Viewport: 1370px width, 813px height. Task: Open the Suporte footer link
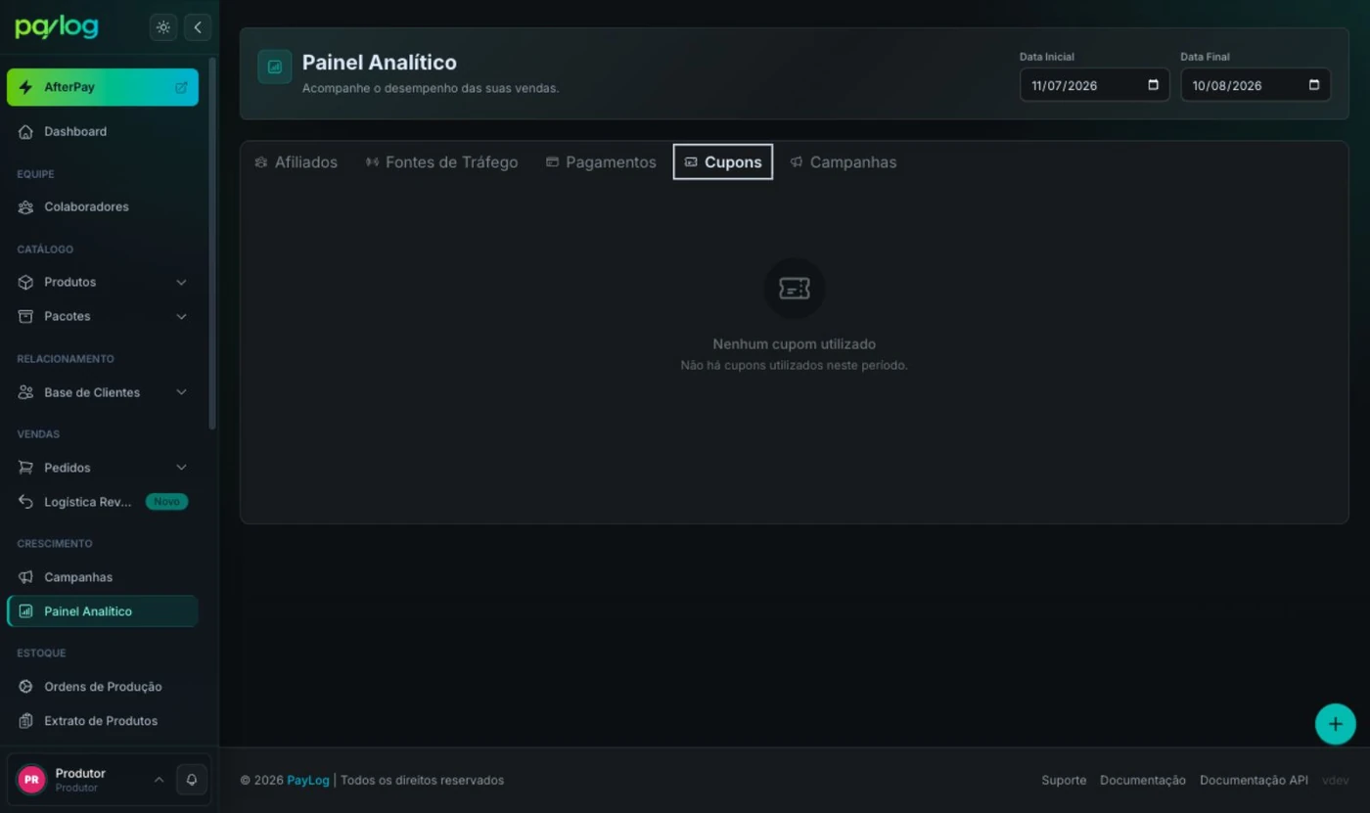1064,780
